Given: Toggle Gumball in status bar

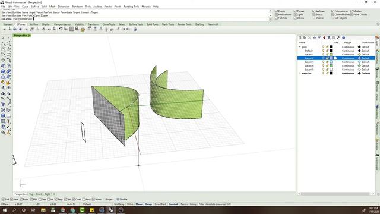Looking at the screenshot, I should click(x=173, y=204).
